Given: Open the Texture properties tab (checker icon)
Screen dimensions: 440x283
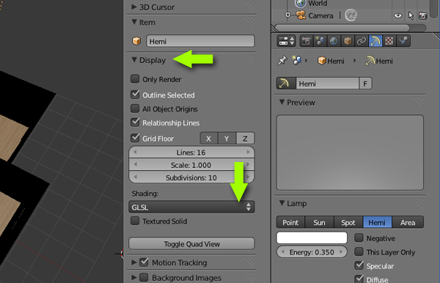Looking at the screenshot, I should point(389,41).
